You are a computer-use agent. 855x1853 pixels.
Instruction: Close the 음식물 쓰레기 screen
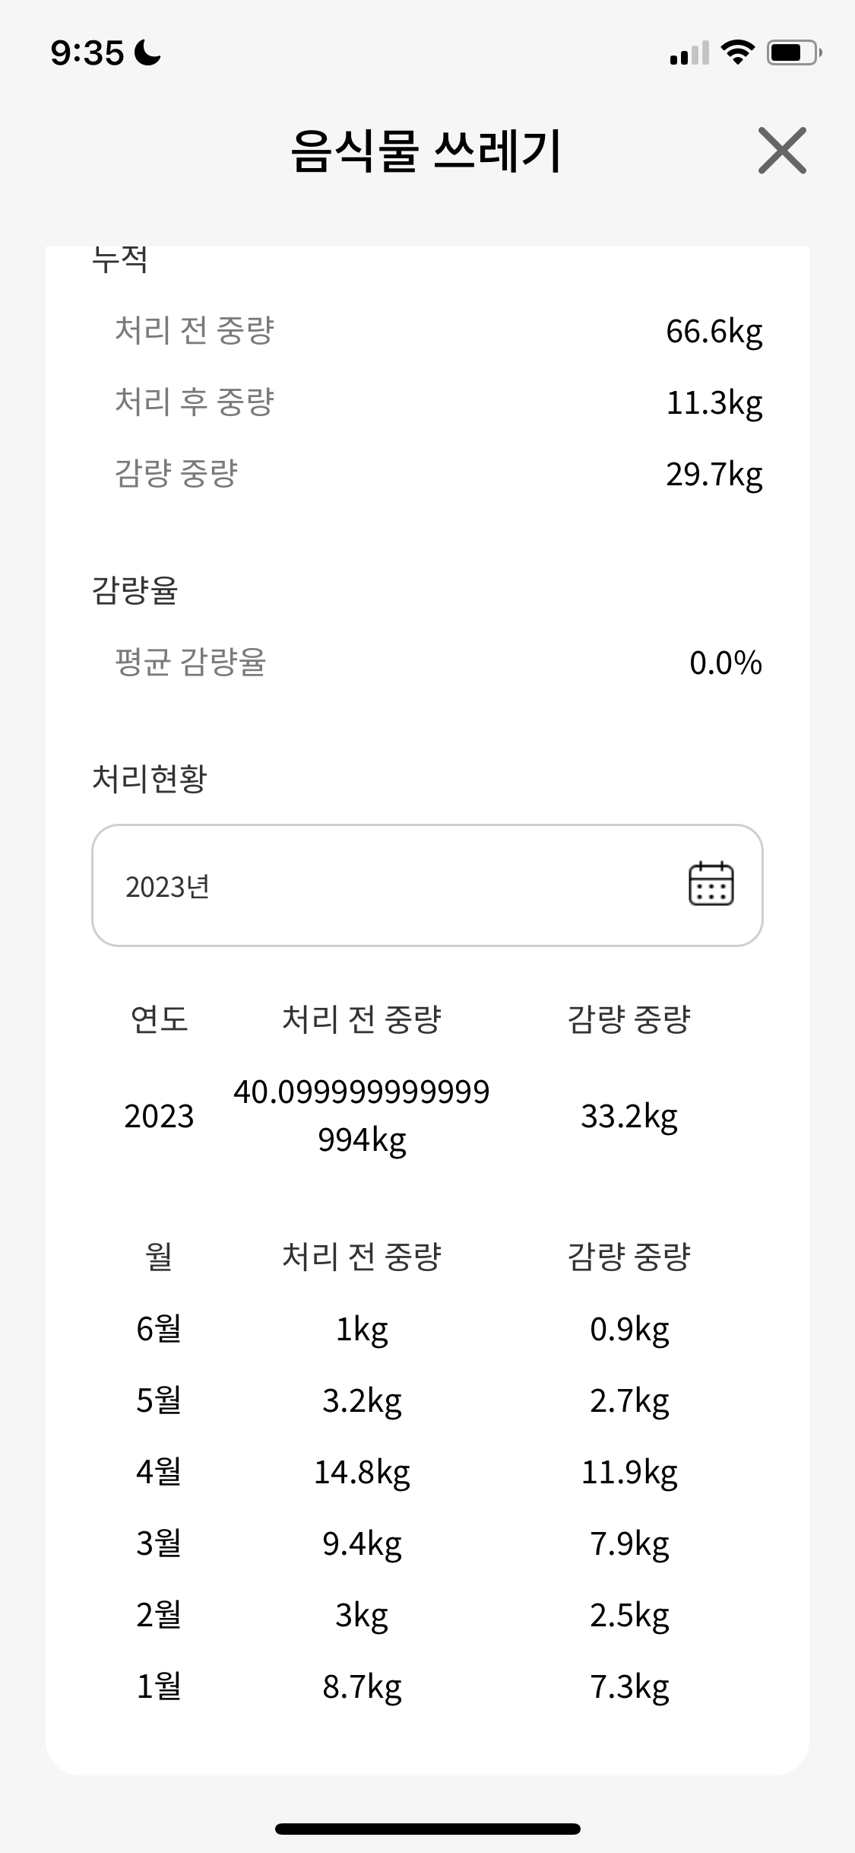click(x=781, y=151)
